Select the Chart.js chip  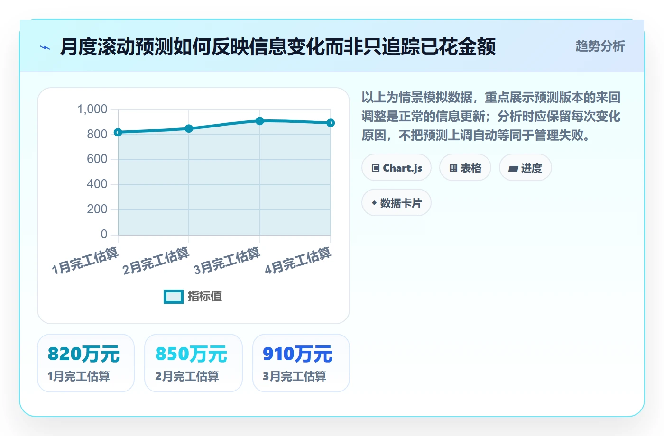[x=397, y=168]
